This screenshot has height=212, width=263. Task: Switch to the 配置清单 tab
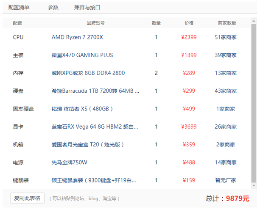coord(19,8)
